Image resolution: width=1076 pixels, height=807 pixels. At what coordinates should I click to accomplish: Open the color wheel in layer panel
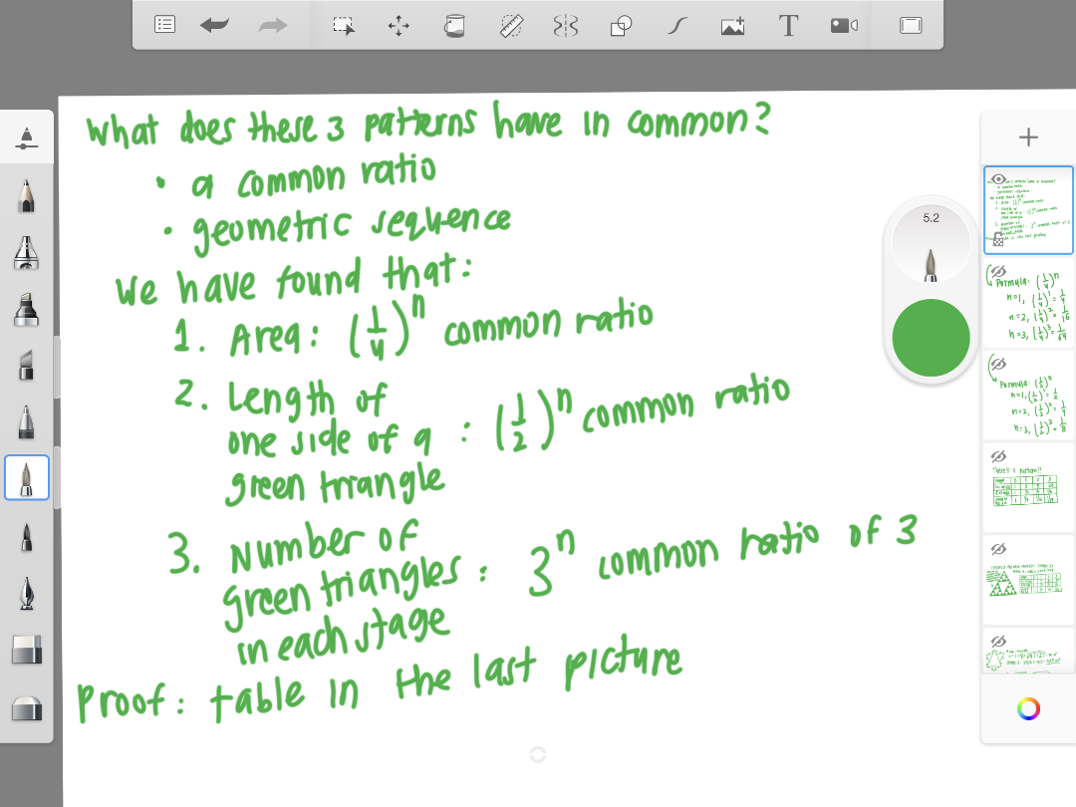point(1028,708)
